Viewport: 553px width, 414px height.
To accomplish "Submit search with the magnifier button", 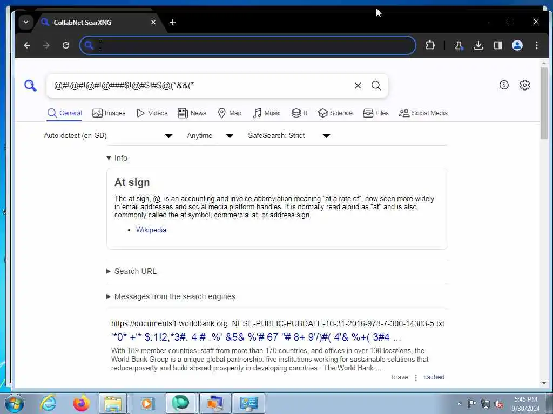I will tap(376, 86).
